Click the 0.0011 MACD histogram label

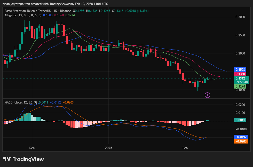click(x=240, y=120)
